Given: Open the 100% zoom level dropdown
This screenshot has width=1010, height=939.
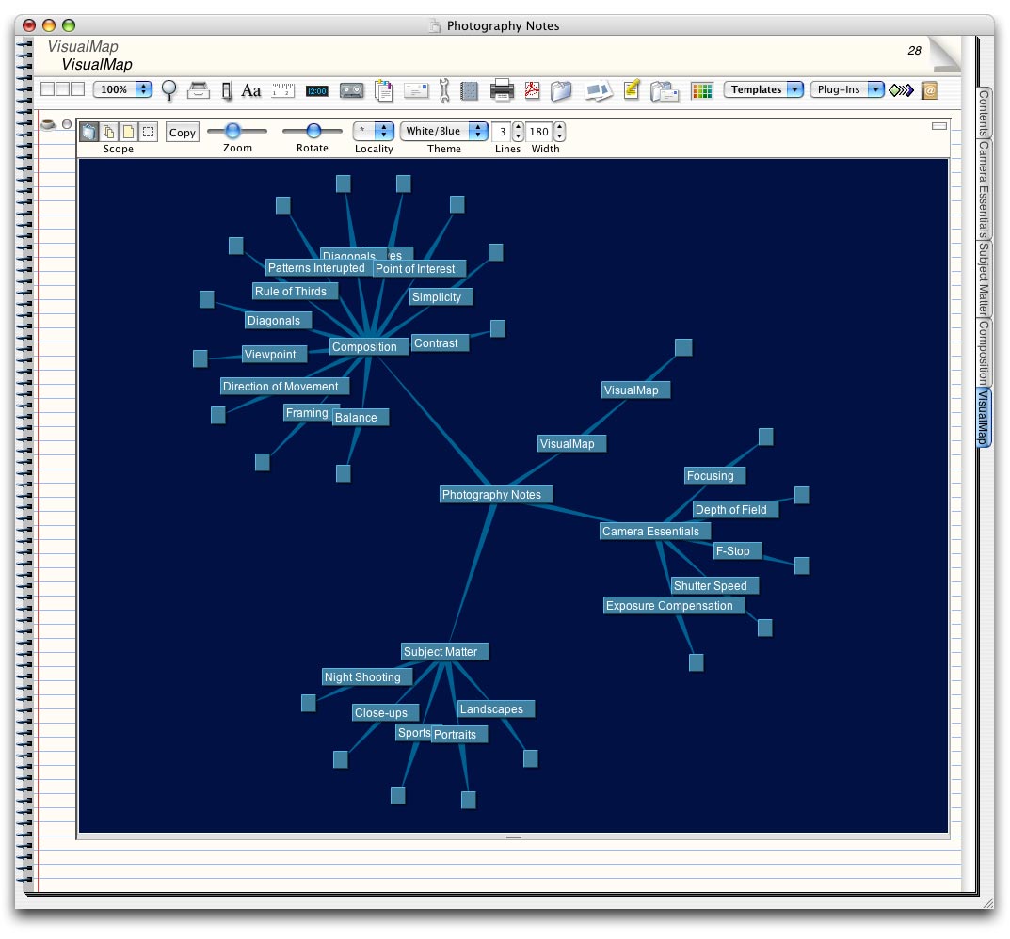Looking at the screenshot, I should point(123,89).
